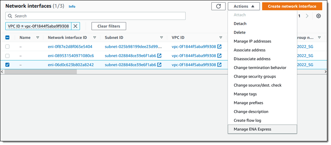The image size is (331, 145).
Task: Click page number 1
Action: coord(299,16)
